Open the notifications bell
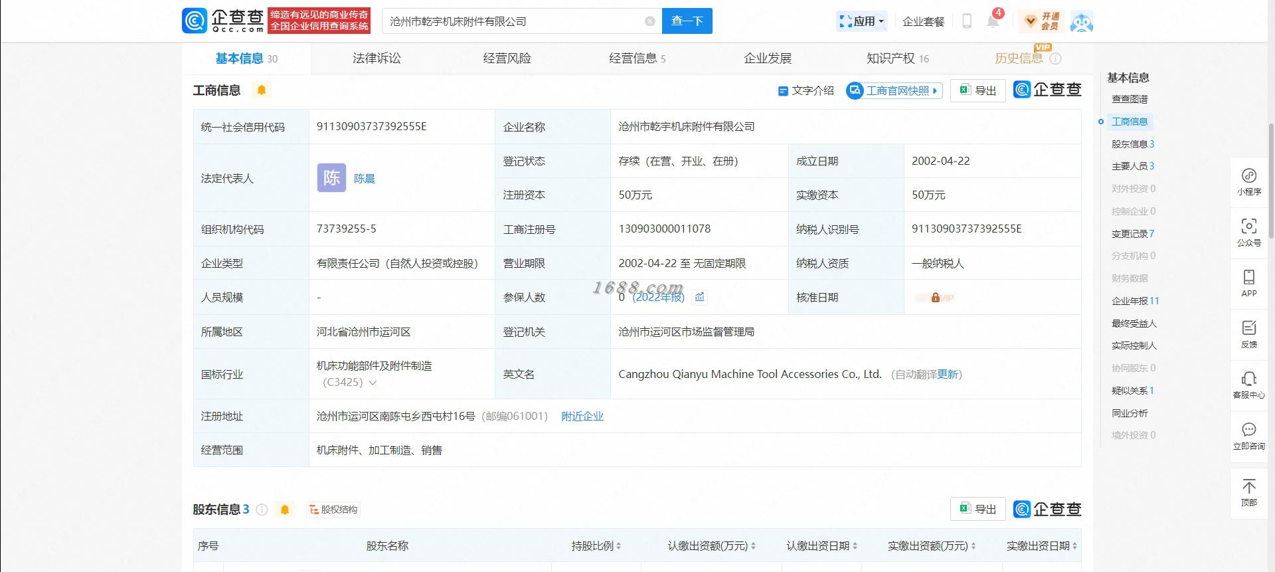The image size is (1275, 572). pyautogui.click(x=993, y=21)
